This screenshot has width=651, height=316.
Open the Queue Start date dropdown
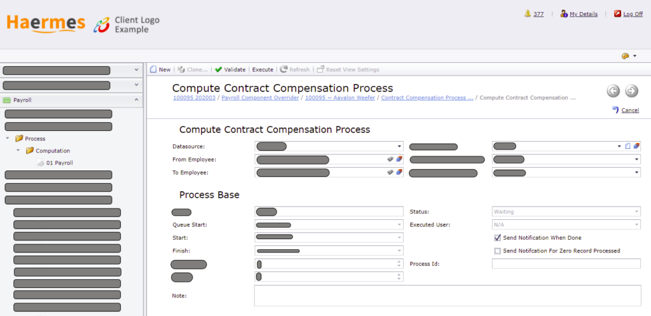[x=399, y=224]
